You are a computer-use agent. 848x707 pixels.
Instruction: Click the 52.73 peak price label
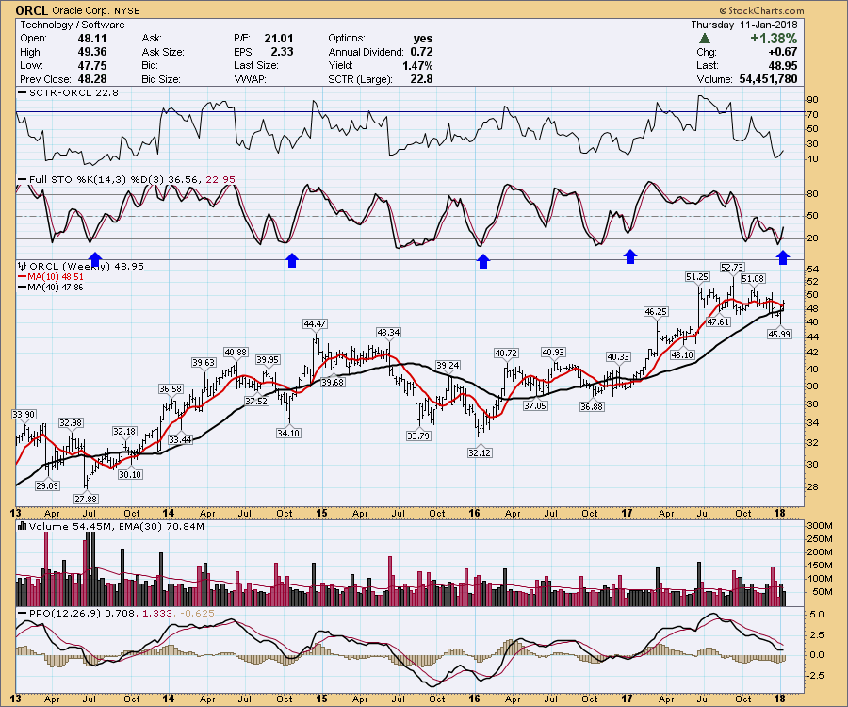[732, 267]
